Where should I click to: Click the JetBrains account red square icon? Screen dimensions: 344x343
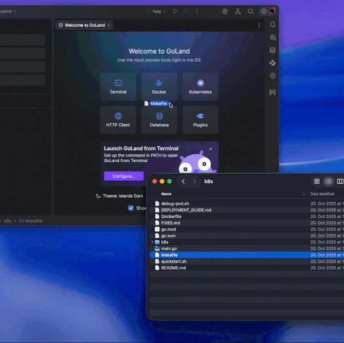(x=272, y=11)
